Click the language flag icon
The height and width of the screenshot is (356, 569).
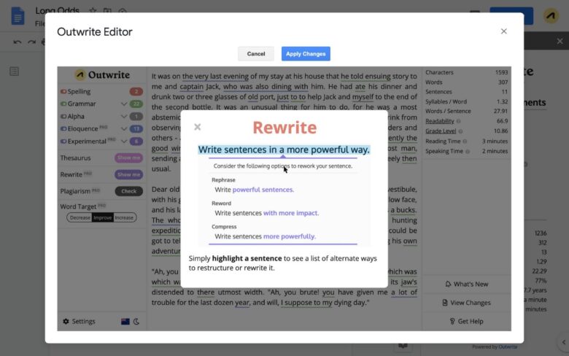125,322
